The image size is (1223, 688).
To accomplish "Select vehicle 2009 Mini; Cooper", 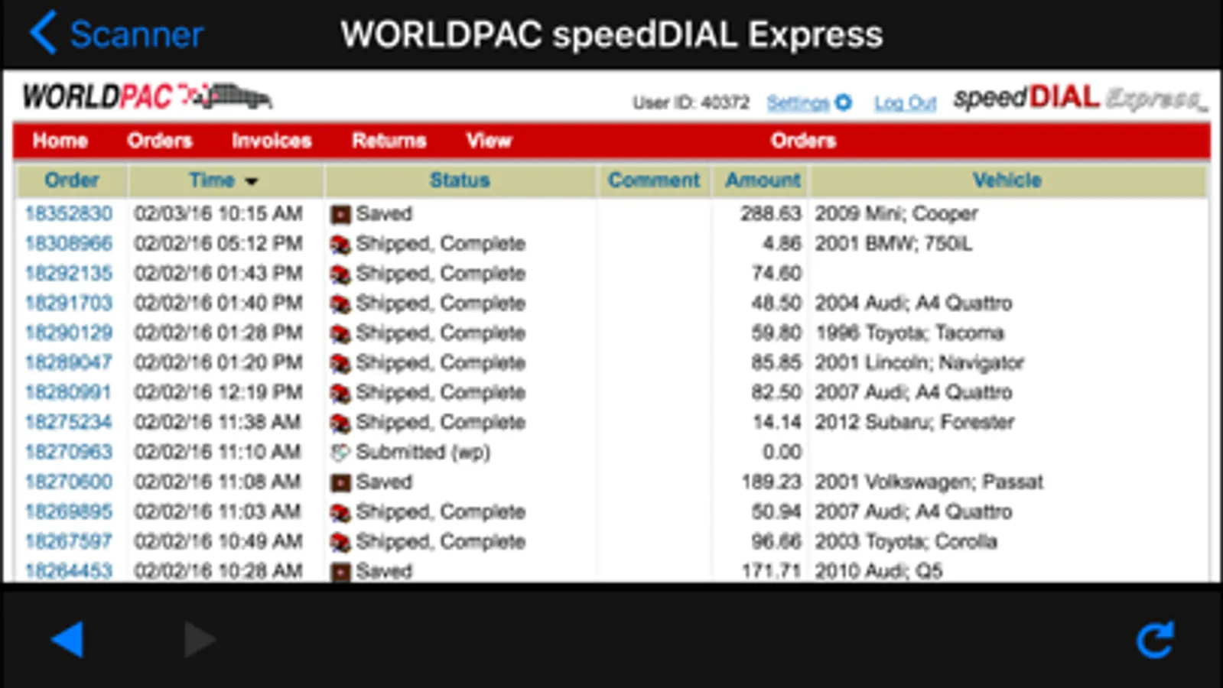I will point(896,213).
